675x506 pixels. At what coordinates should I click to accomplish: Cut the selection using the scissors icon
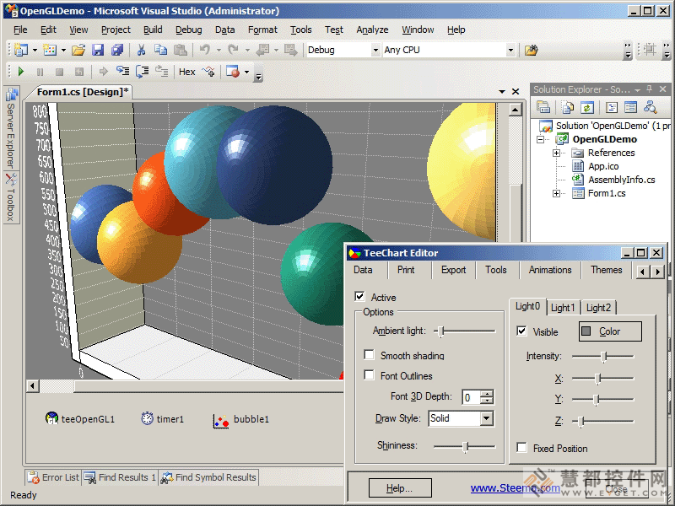pyautogui.click(x=141, y=50)
